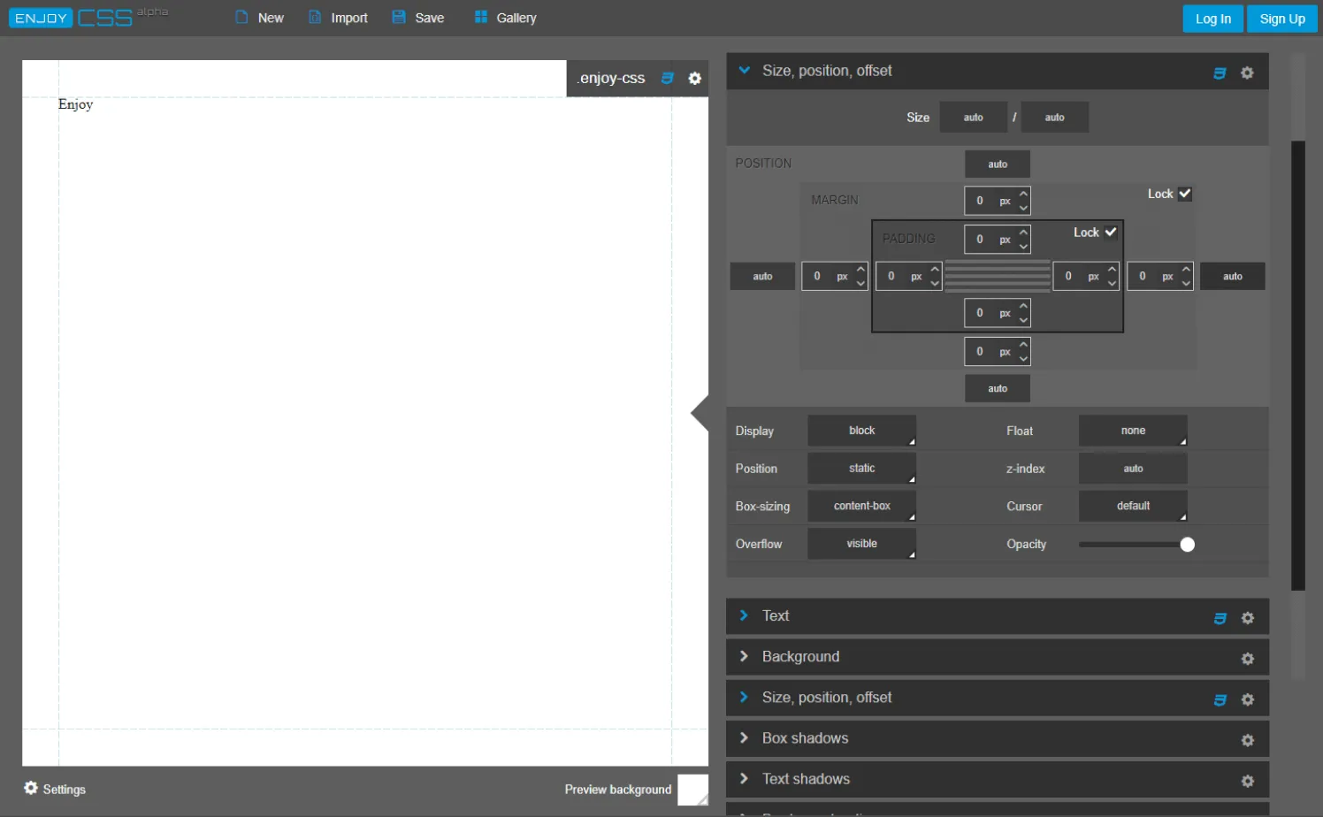The width and height of the screenshot is (1323, 817).
Task: Increase right padding with the up arrow
Action: (1112, 269)
